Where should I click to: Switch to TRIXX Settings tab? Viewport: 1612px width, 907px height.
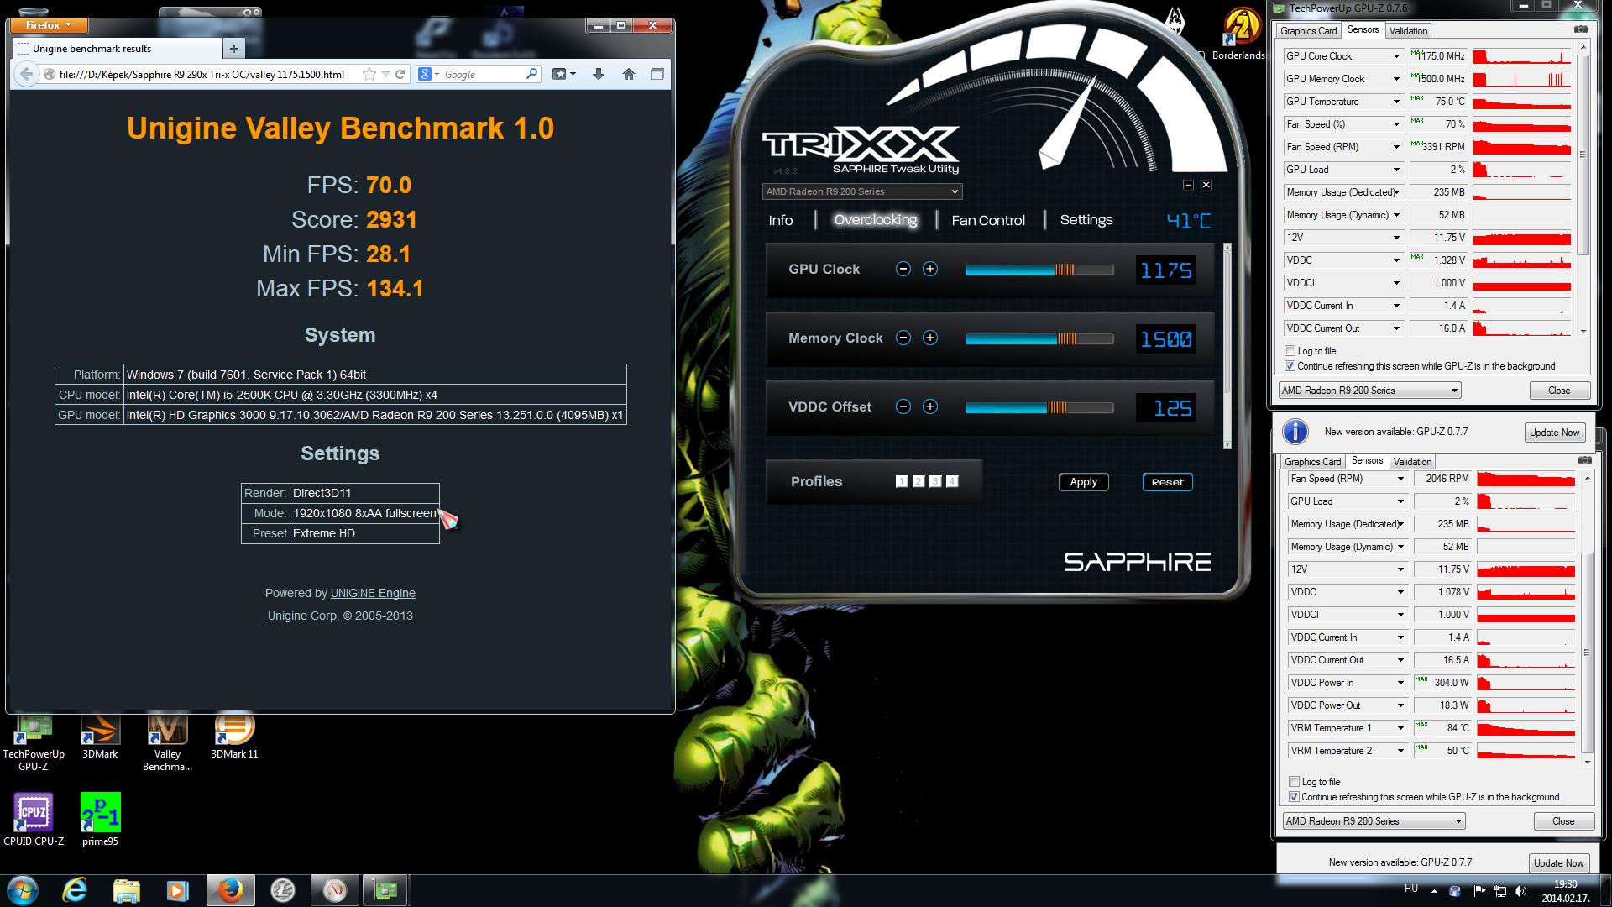pyautogui.click(x=1086, y=219)
